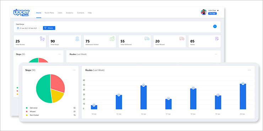Click the Drivers filter button
The width and height of the screenshot is (263, 131).
tap(49, 28)
